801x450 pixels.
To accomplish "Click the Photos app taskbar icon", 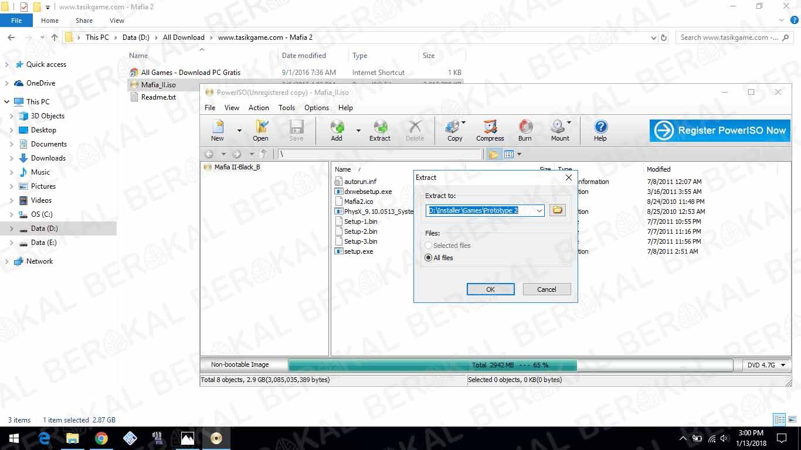I will click(188, 438).
